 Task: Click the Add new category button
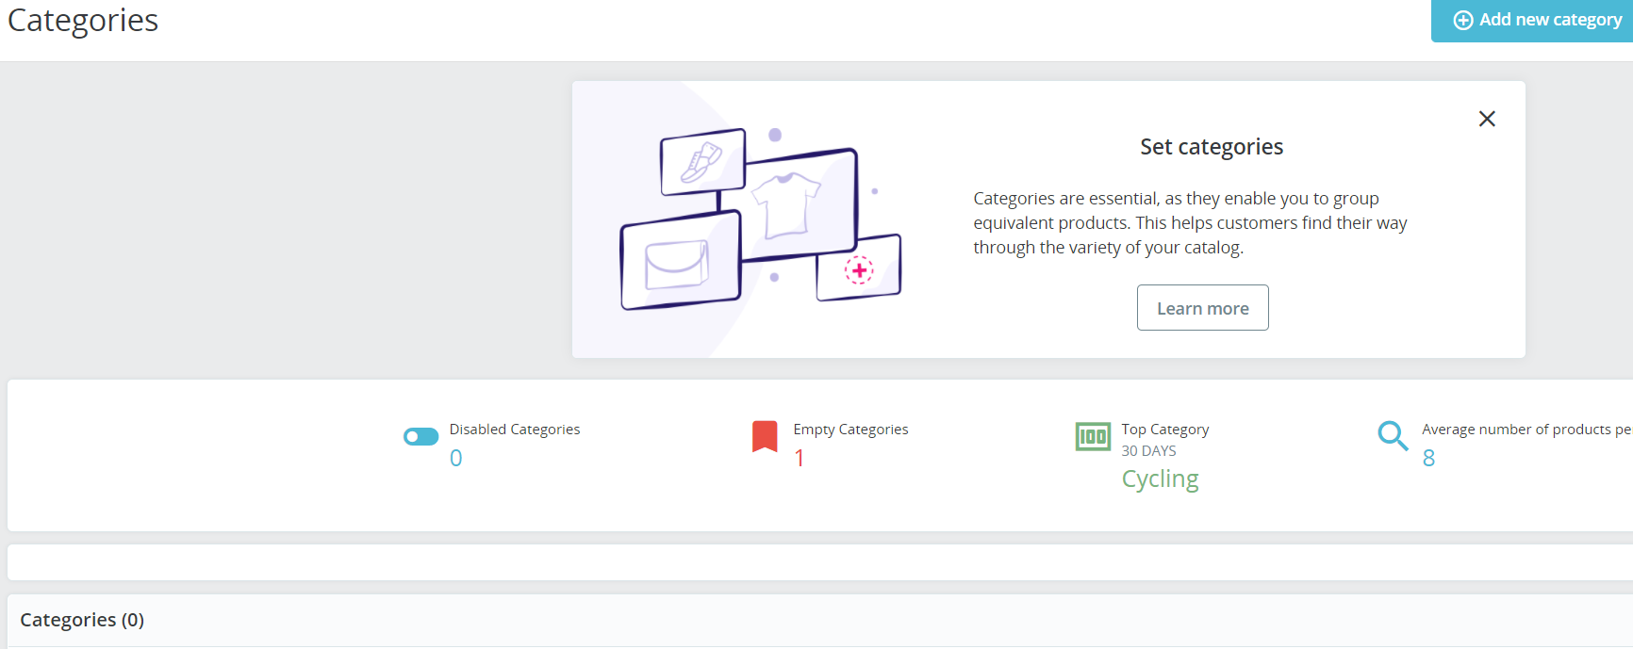point(1539,20)
